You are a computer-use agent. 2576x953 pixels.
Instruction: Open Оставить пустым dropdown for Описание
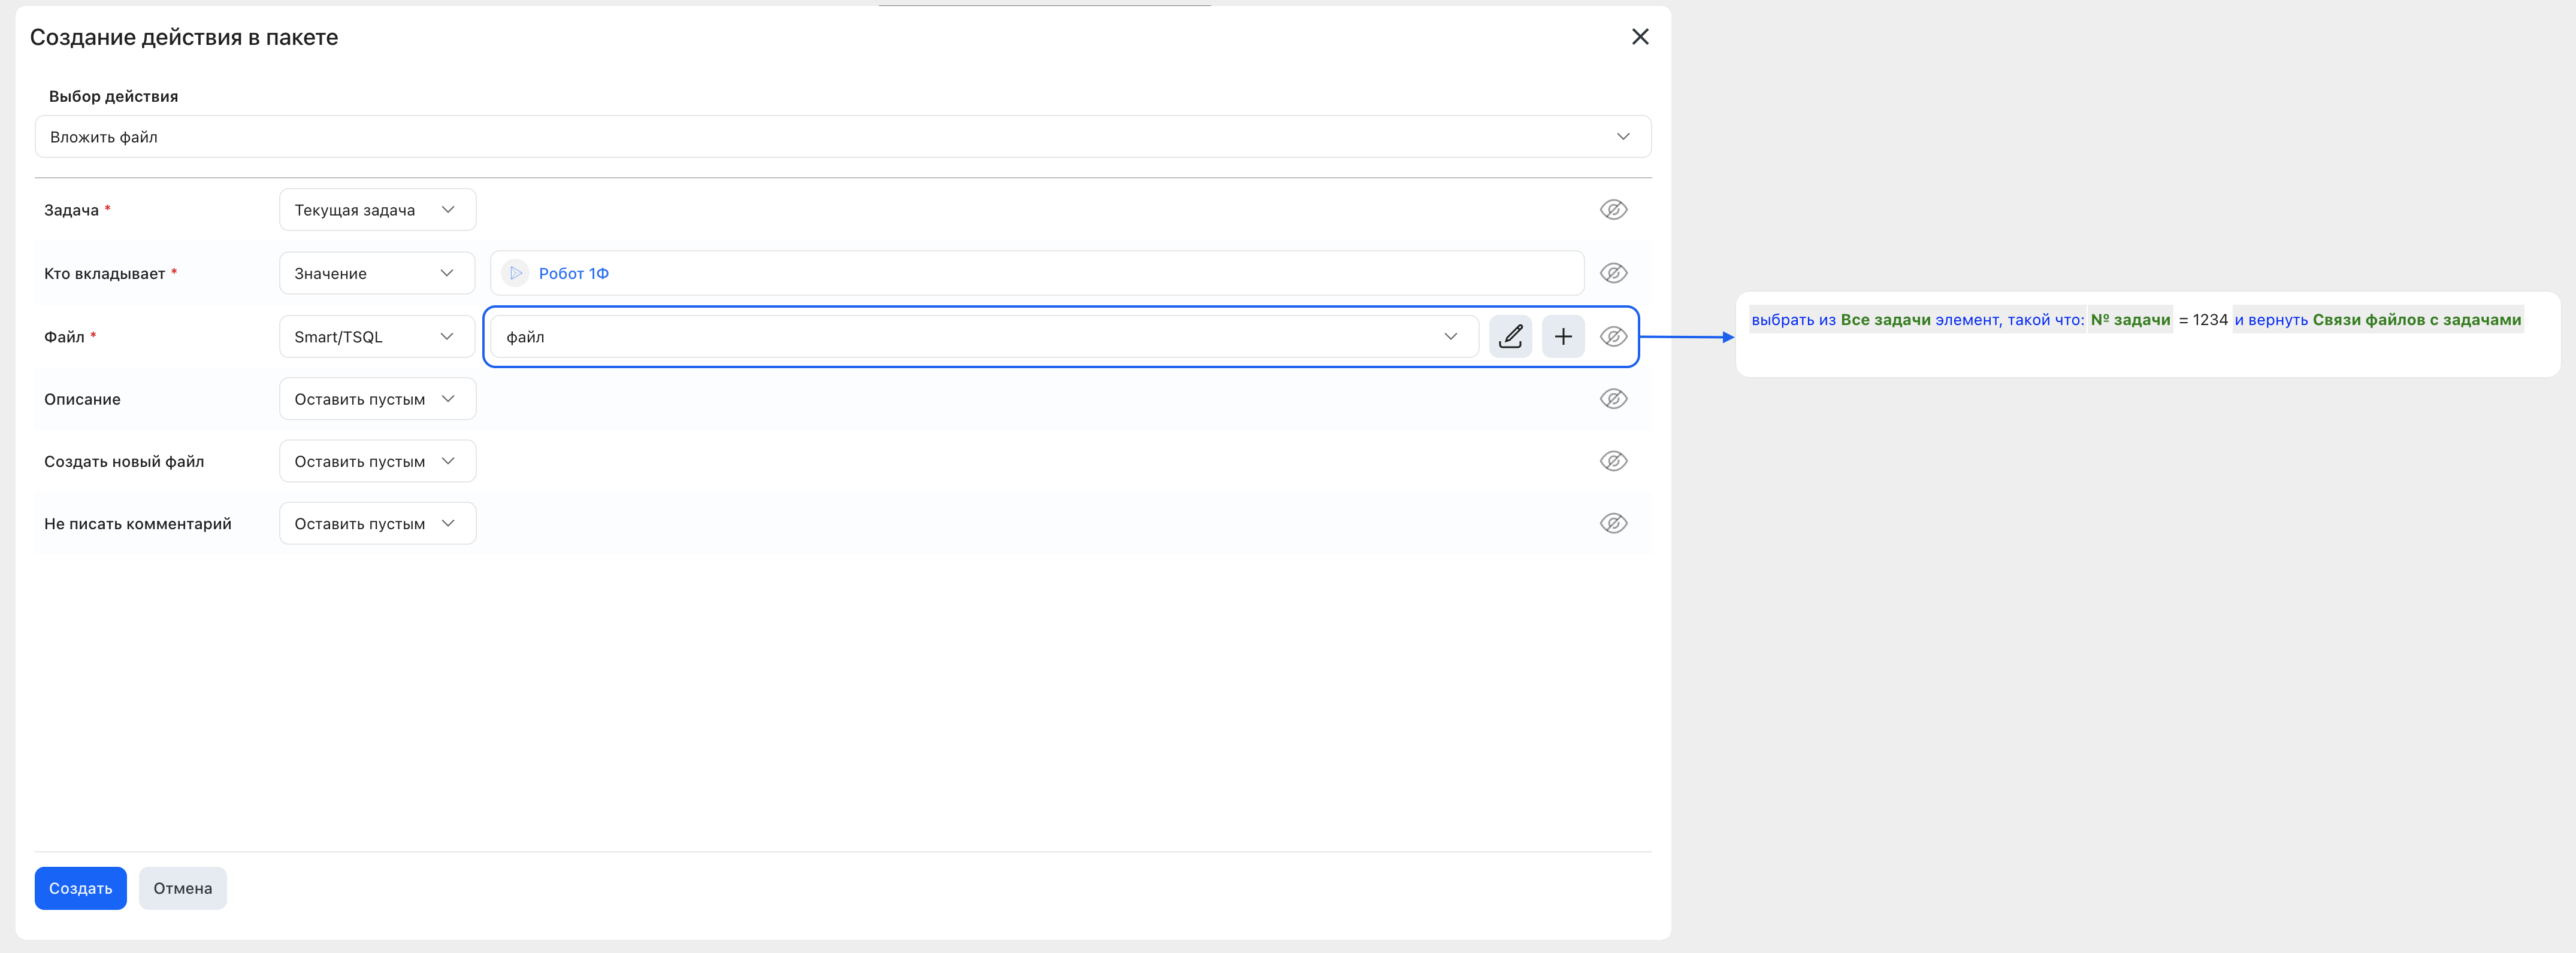[x=377, y=399]
